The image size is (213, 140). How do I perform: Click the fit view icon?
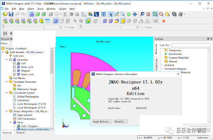[103, 14]
